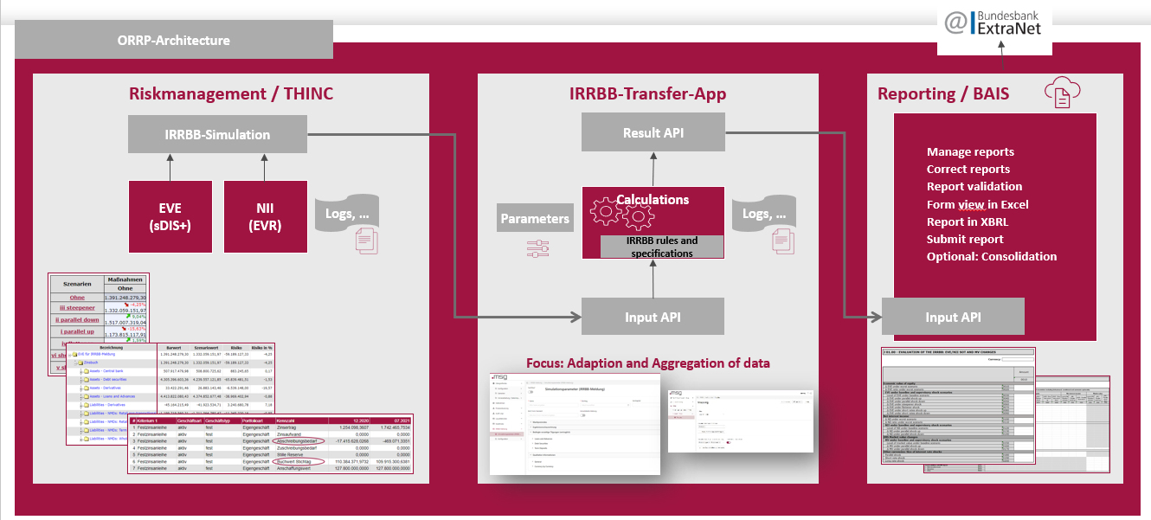Click the Kennzahl column header

(x=302, y=420)
